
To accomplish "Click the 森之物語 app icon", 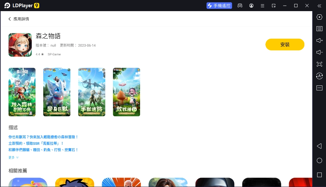I will (20, 45).
